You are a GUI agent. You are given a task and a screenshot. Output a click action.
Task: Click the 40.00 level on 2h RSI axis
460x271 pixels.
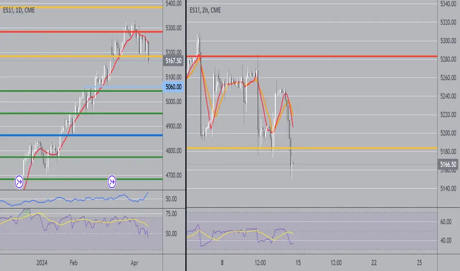click(446, 240)
